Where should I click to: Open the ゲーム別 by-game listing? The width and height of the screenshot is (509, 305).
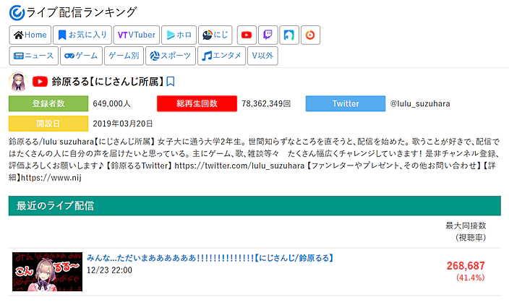pos(124,56)
